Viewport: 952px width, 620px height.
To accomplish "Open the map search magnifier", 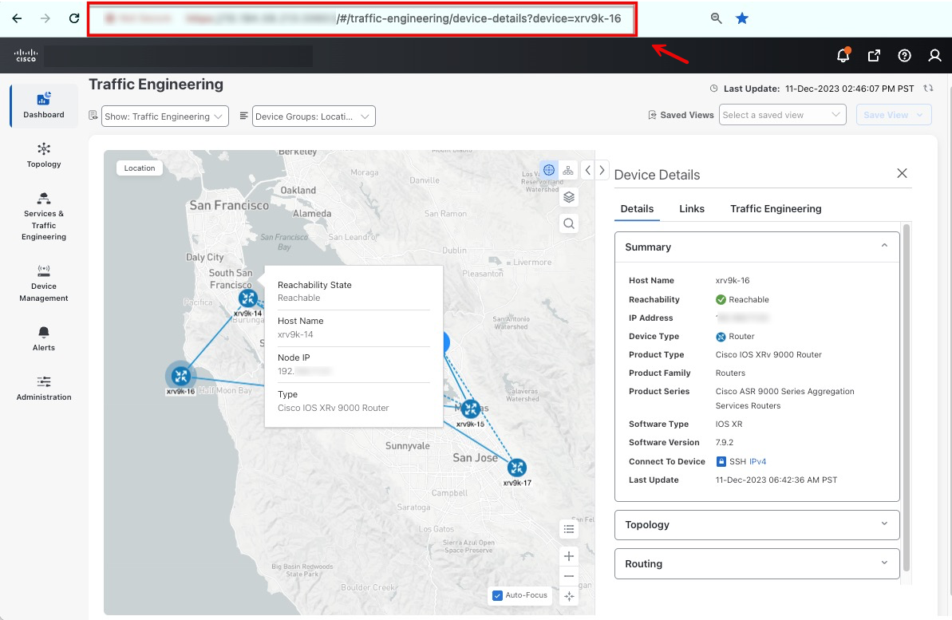I will [x=568, y=223].
